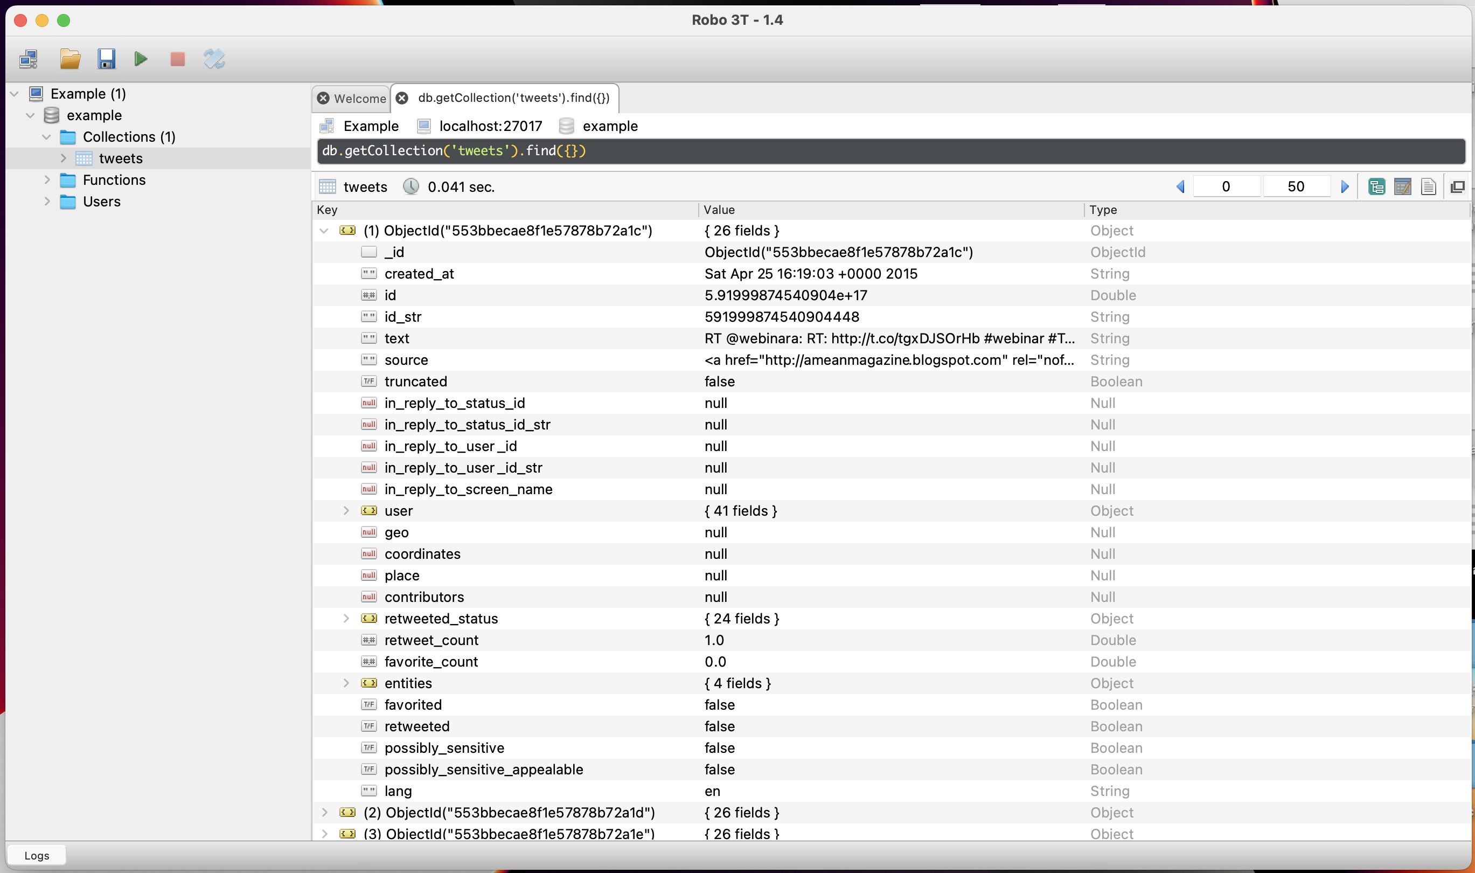Click the query editor command field

[x=891, y=151]
